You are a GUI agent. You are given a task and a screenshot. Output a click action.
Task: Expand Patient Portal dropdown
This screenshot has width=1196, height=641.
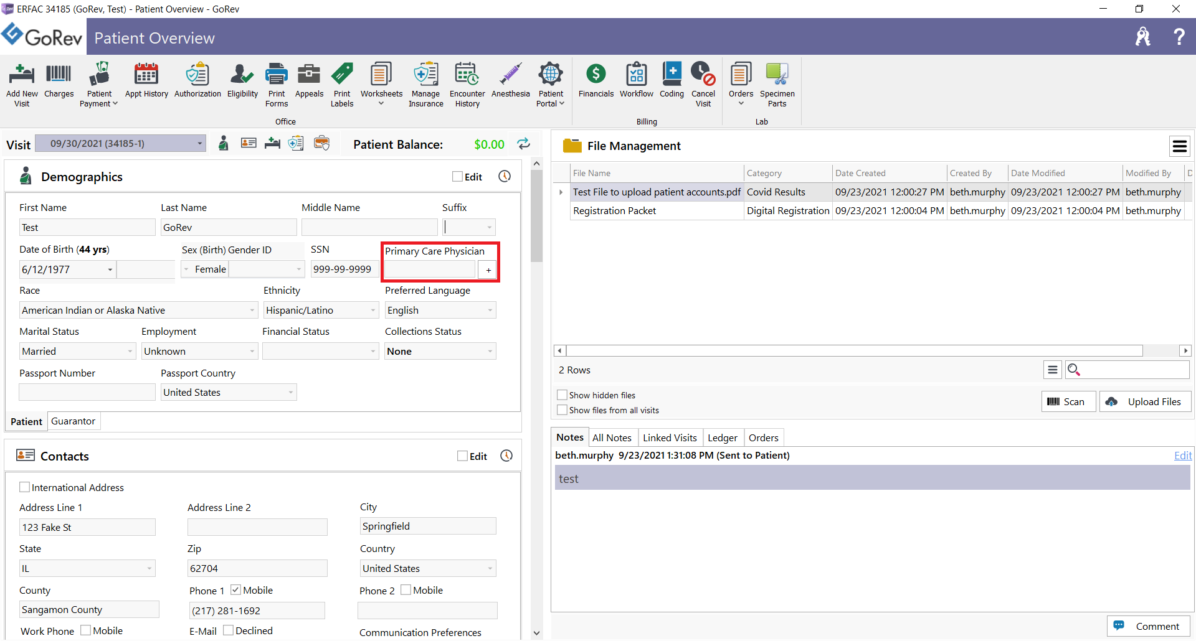tap(562, 104)
